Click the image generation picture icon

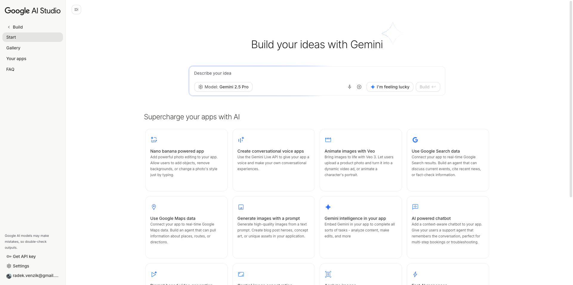pyautogui.click(x=241, y=207)
